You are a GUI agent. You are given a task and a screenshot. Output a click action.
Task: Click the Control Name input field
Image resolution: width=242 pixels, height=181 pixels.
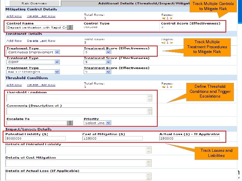point(37,27)
